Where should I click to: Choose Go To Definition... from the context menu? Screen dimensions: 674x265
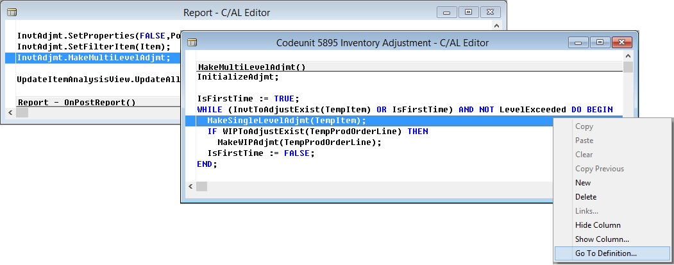[605, 253]
